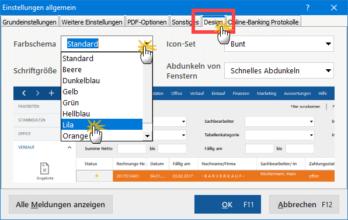348x220 pixels.
Task: Click the yellow status dot in table
Action: (x=96, y=176)
